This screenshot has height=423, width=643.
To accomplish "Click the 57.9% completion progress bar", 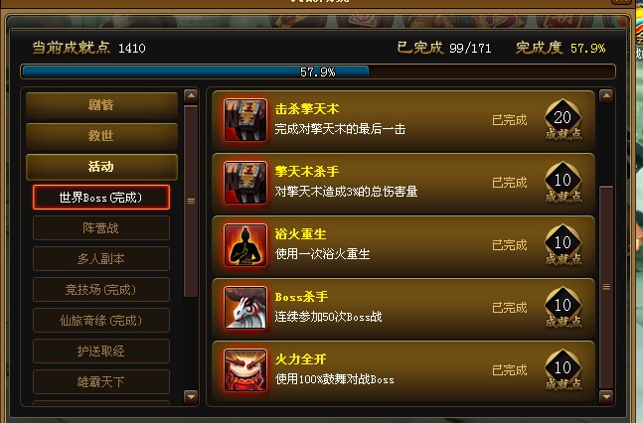I will click(x=318, y=71).
